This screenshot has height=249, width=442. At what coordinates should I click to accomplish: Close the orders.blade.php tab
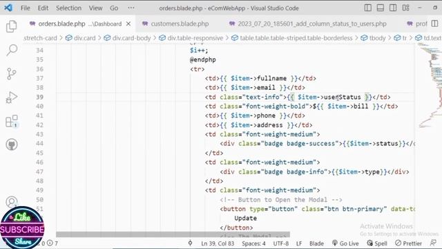[128, 24]
